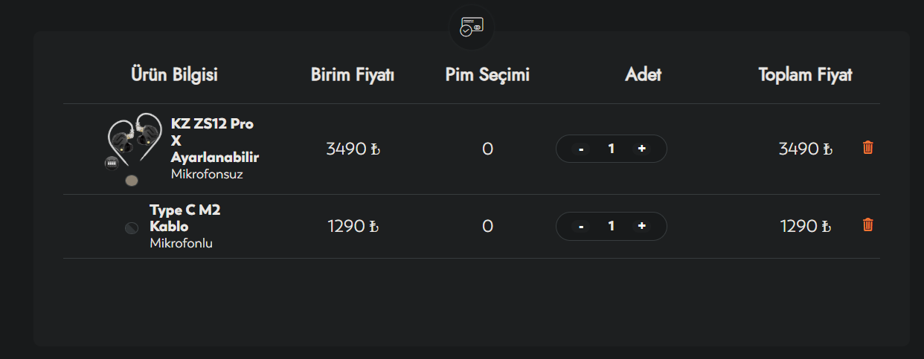Image resolution: width=924 pixels, height=359 pixels.
Task: Remove Type C M2 Kablo with trash icon
Action: [x=867, y=224]
